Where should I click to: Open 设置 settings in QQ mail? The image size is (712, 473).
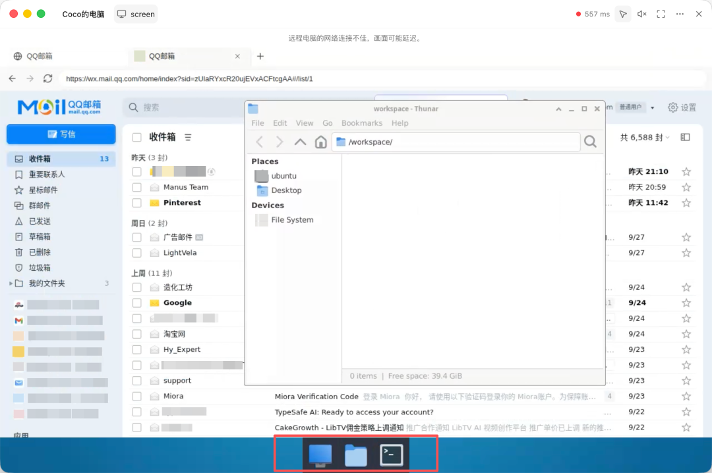(x=682, y=107)
